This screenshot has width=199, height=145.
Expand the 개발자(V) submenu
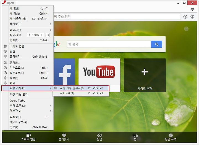[31, 111]
